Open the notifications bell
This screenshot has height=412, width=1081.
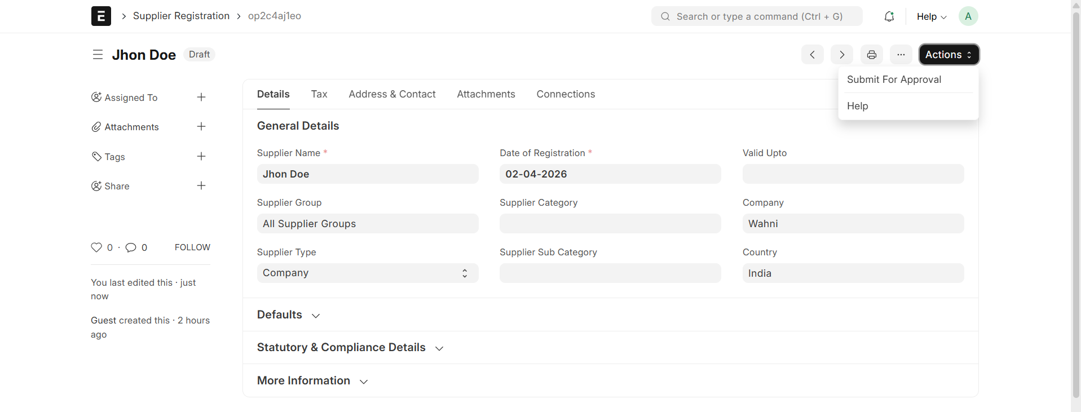889,16
